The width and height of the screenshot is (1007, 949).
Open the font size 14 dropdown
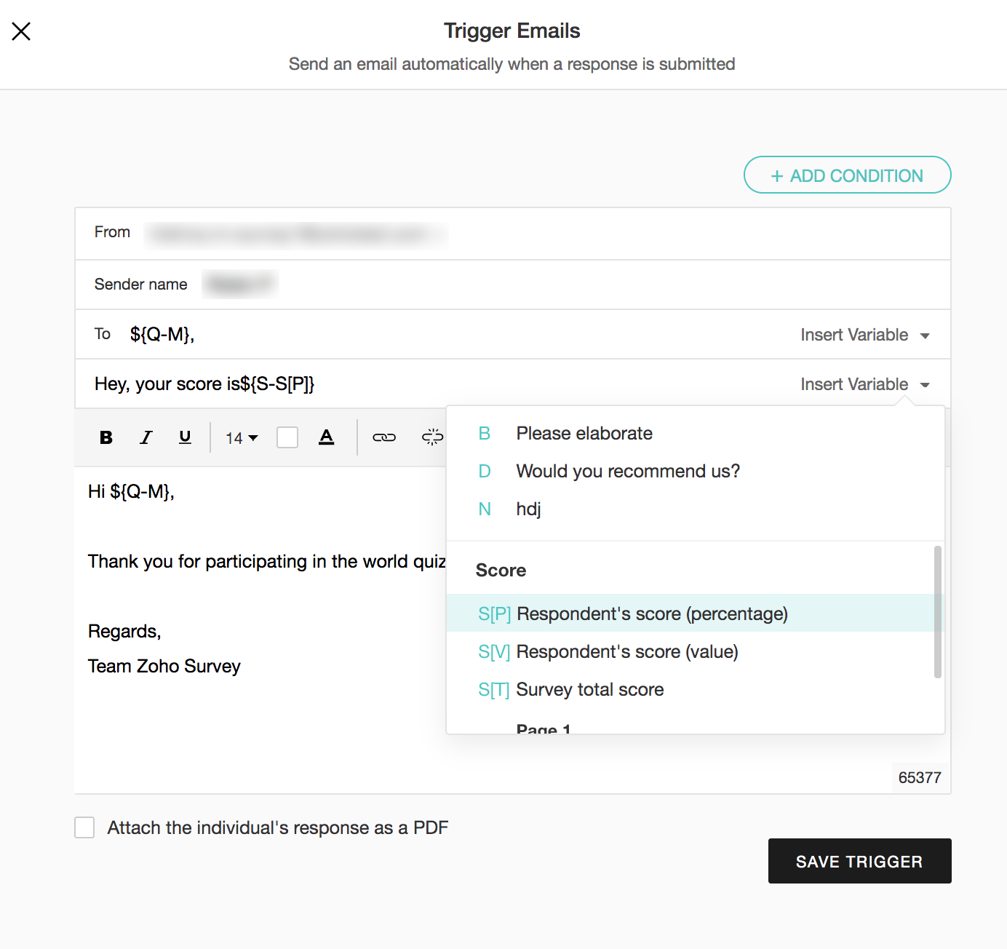pos(242,438)
